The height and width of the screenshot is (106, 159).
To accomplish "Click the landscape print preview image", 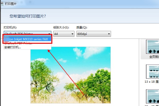I will pyautogui.click(x=70, y=75).
